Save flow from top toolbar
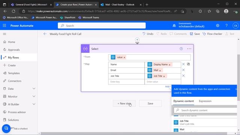This screenshot has width=240, height=135. [195, 34]
